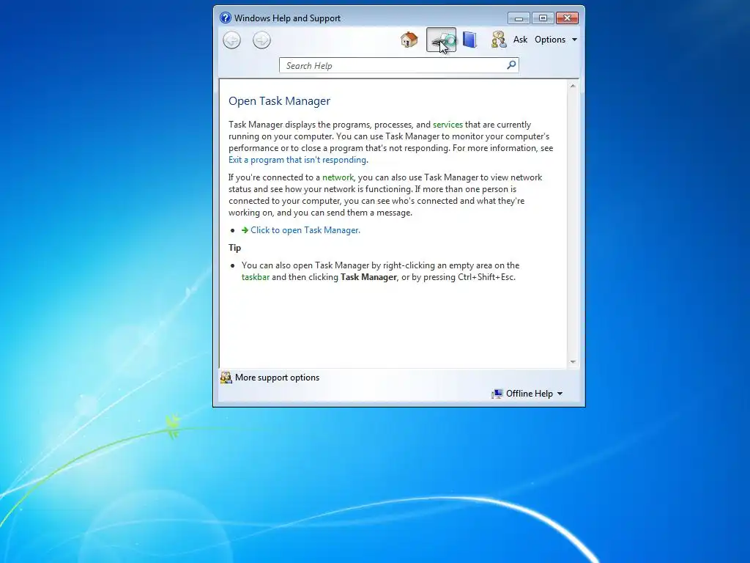Click 'Click to open Task Manager' link
The image size is (750, 563).
click(305, 230)
